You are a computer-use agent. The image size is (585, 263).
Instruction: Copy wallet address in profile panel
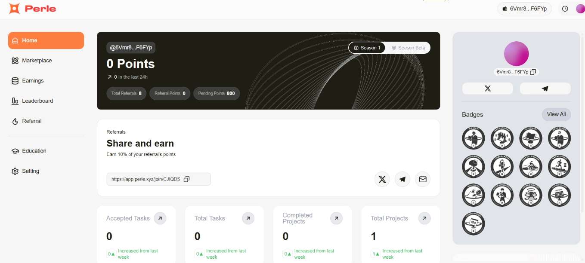(x=533, y=72)
